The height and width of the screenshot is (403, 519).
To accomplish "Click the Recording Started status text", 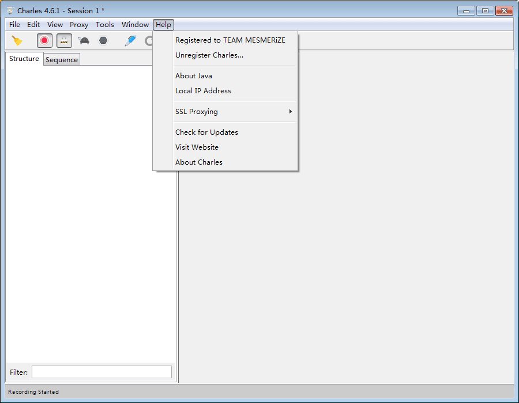I will tap(33, 391).
